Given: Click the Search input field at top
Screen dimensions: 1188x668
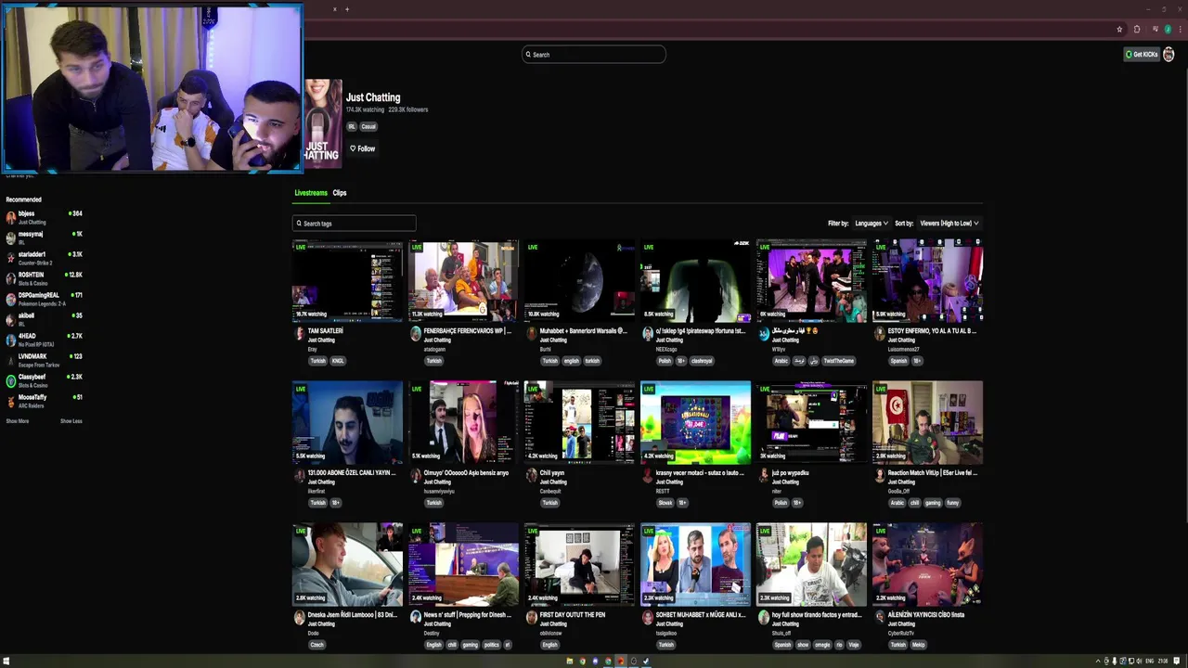Looking at the screenshot, I should [x=594, y=55].
